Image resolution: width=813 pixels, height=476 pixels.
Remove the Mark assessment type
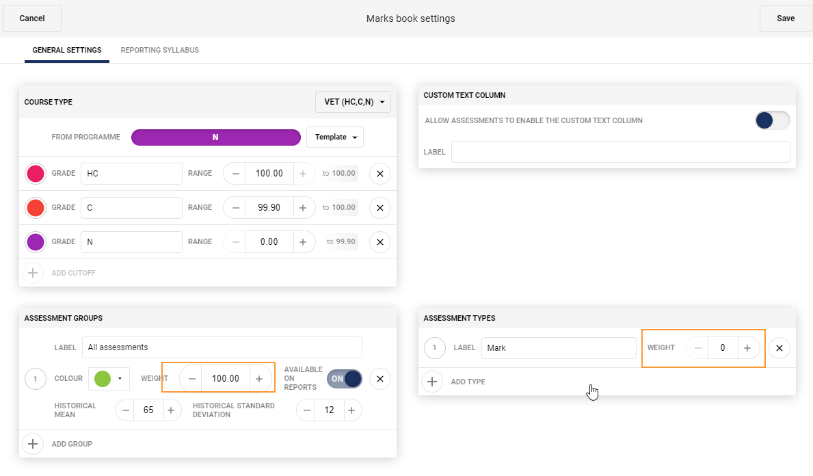(779, 347)
